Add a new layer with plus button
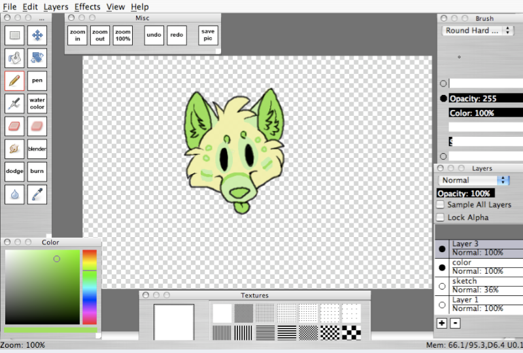The width and height of the screenshot is (523, 353). [x=442, y=323]
